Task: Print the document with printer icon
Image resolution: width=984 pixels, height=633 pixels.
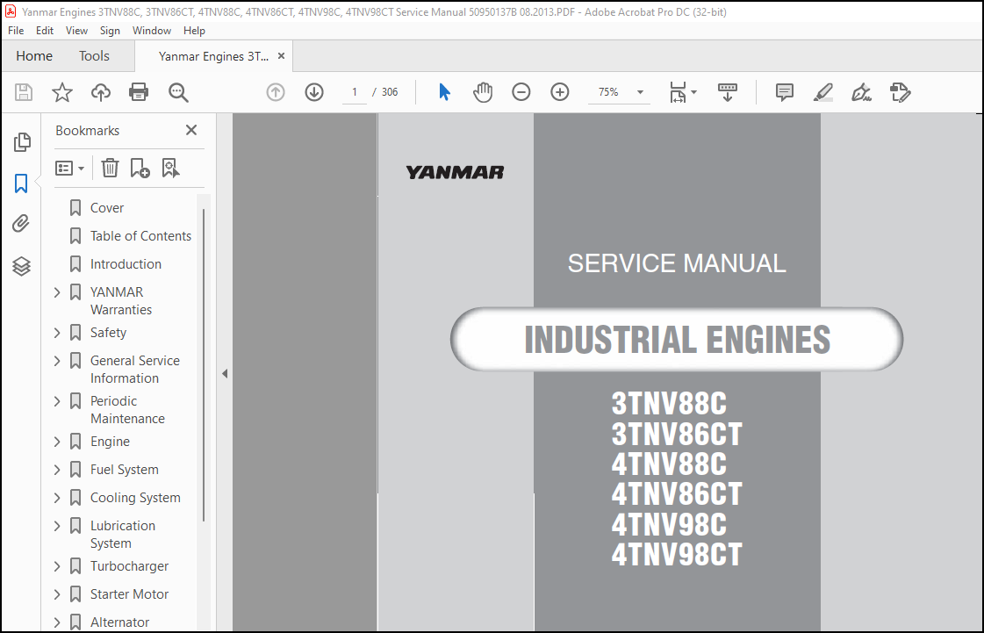Action: click(x=139, y=92)
